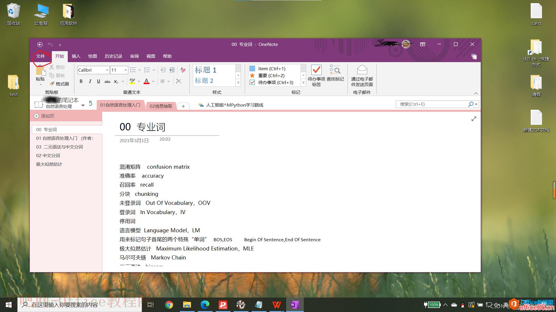Expand the bullet list style arrow
Image resolution: width=556 pixels, height=312 pixels.
(x=140, y=70)
